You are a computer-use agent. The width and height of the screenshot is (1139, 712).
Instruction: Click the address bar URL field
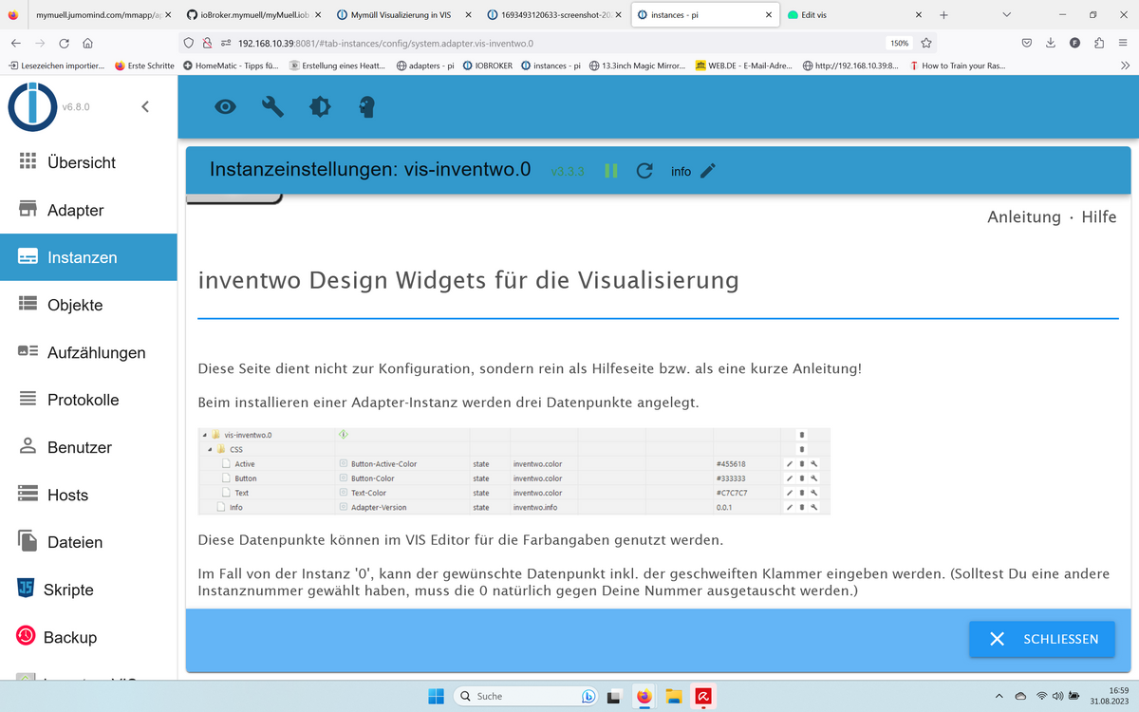[560, 43]
